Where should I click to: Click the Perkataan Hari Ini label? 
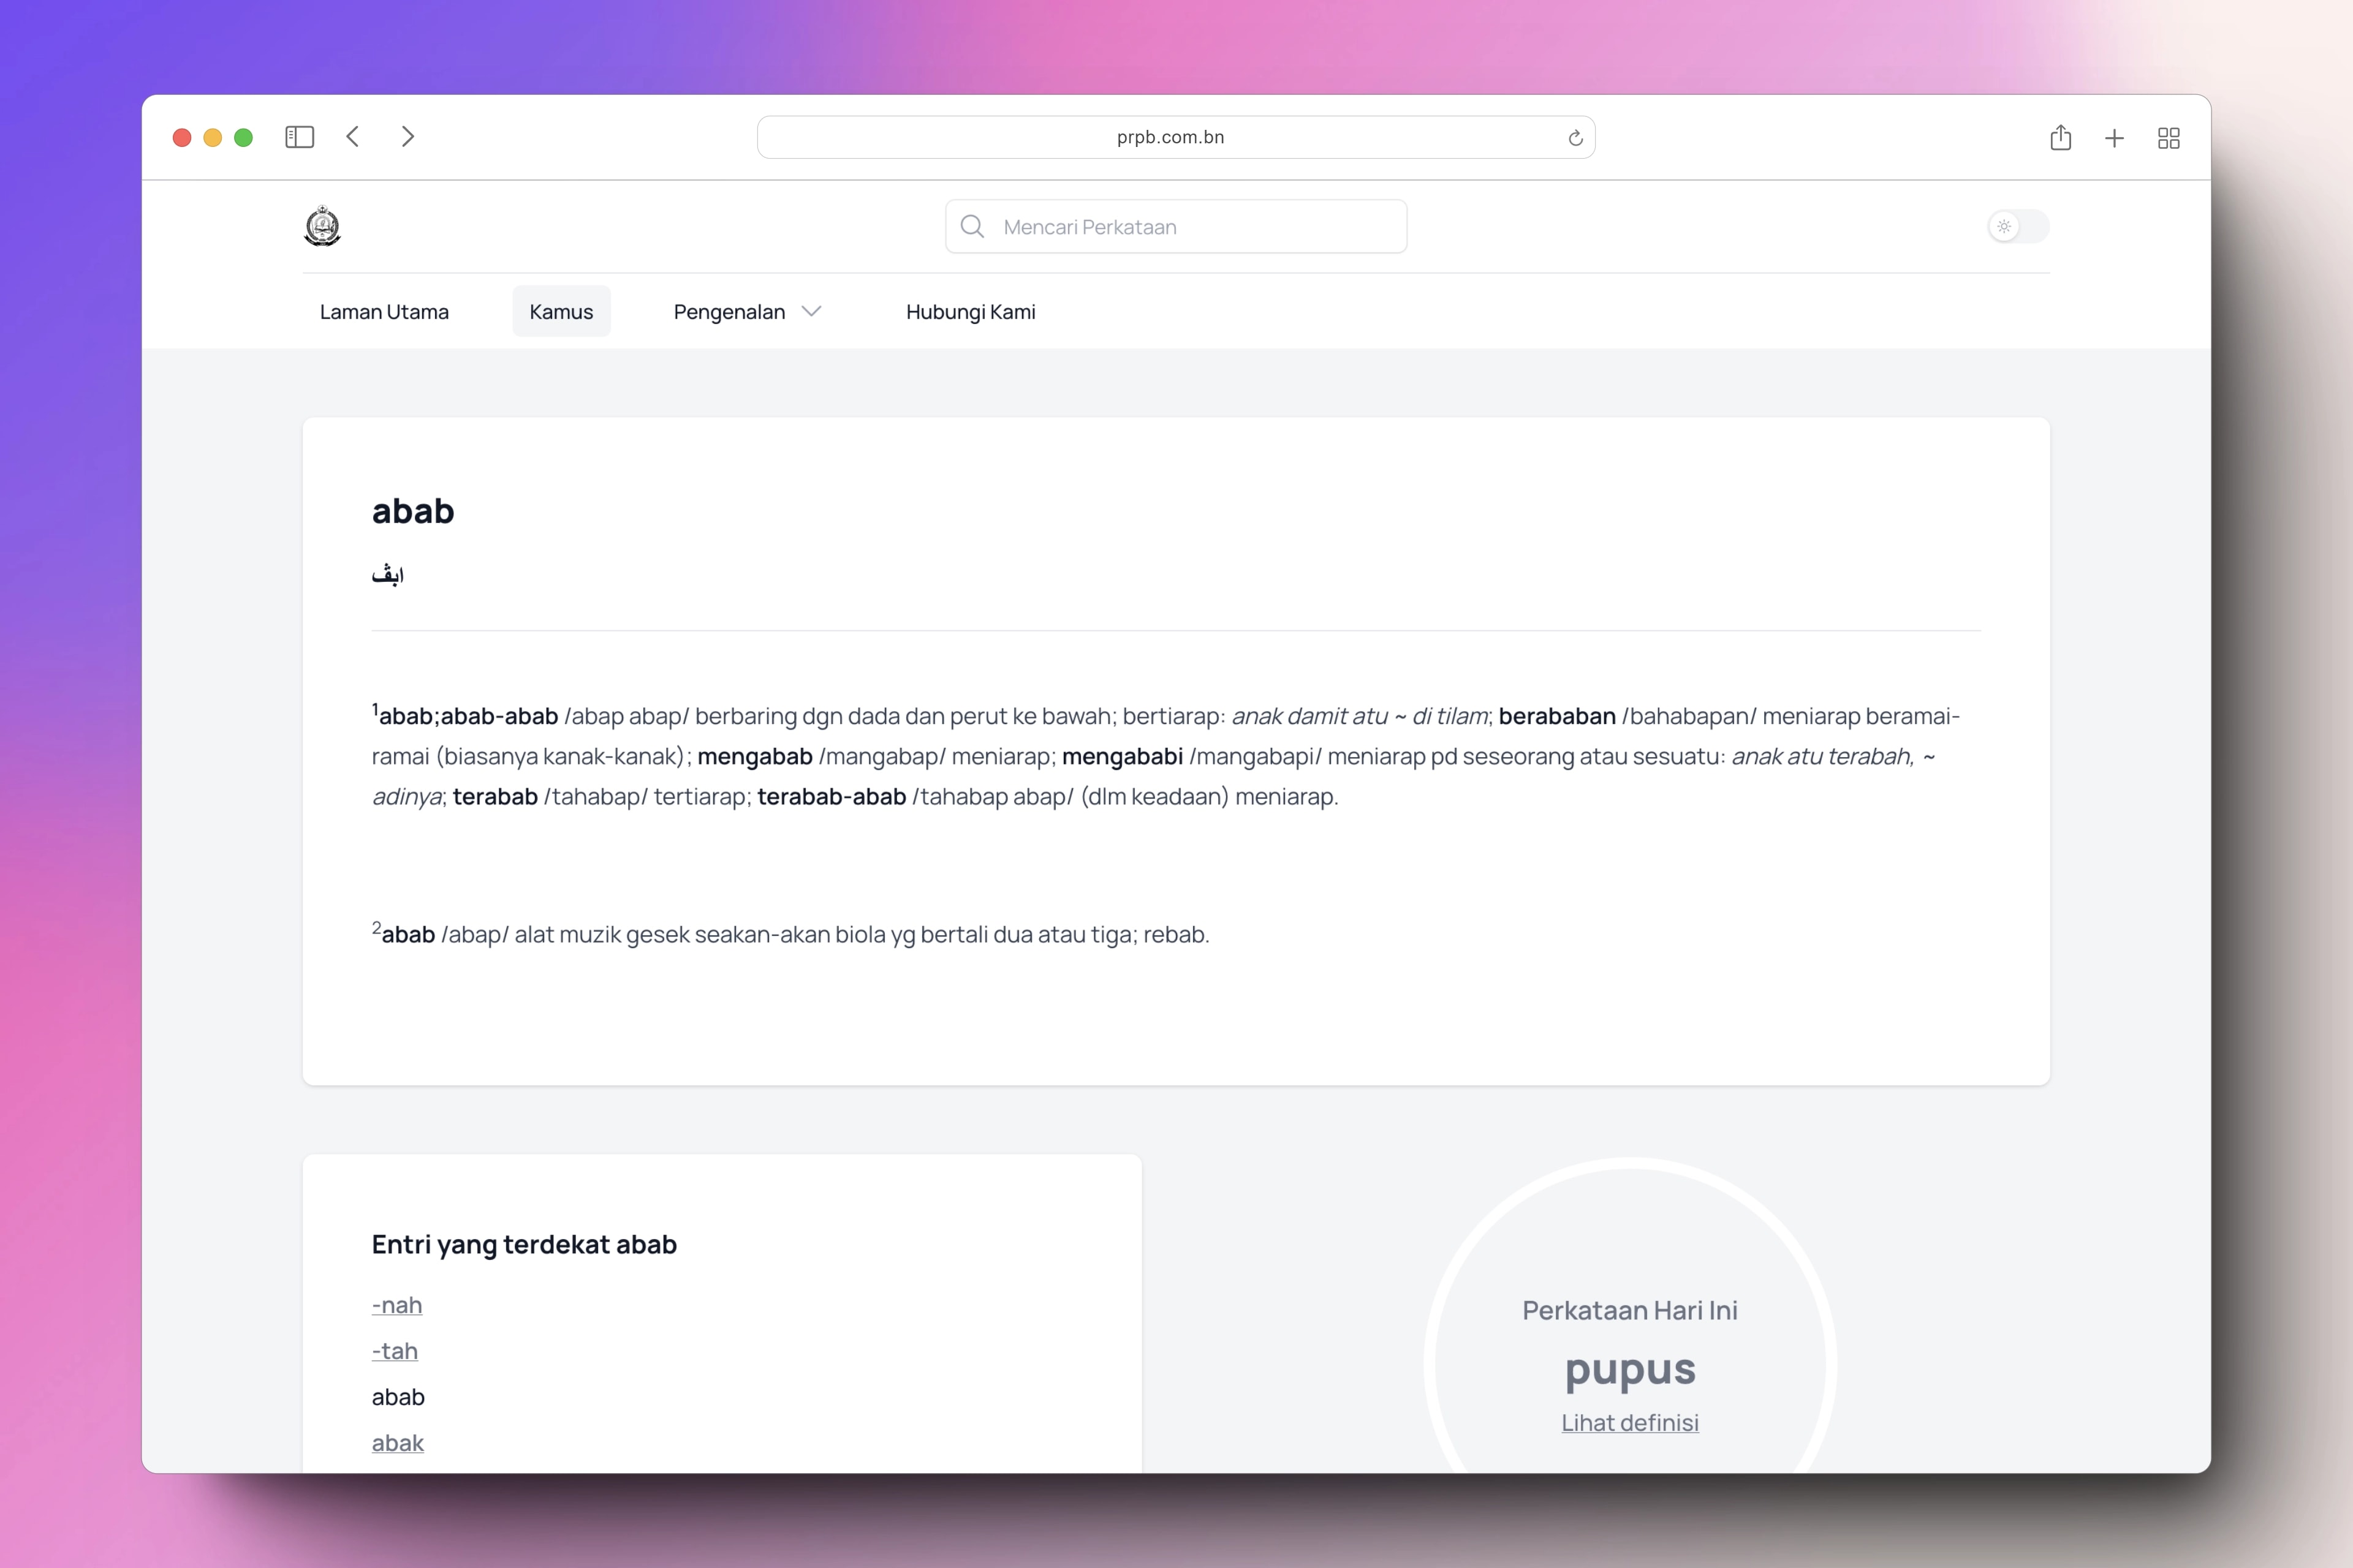click(1630, 1310)
